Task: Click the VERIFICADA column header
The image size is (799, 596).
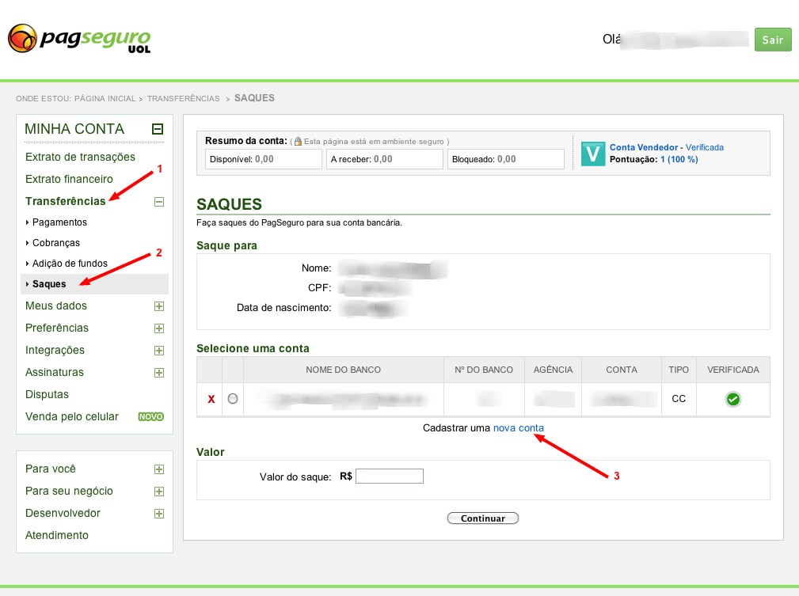Action: coord(732,370)
